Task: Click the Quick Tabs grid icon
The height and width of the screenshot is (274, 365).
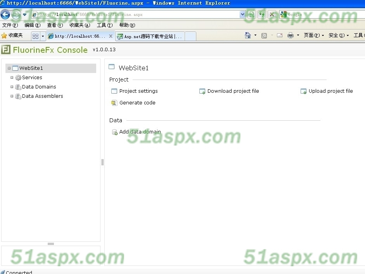Action: [x=35, y=36]
